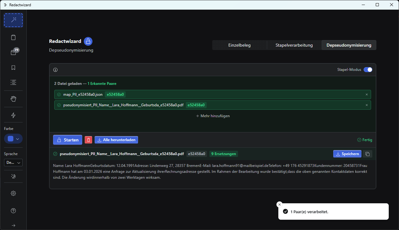
Task: Open the Sprache language dropdown
Action: [13, 163]
